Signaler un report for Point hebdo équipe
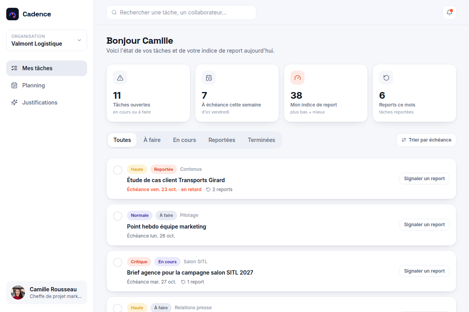469x312 pixels. (x=424, y=225)
